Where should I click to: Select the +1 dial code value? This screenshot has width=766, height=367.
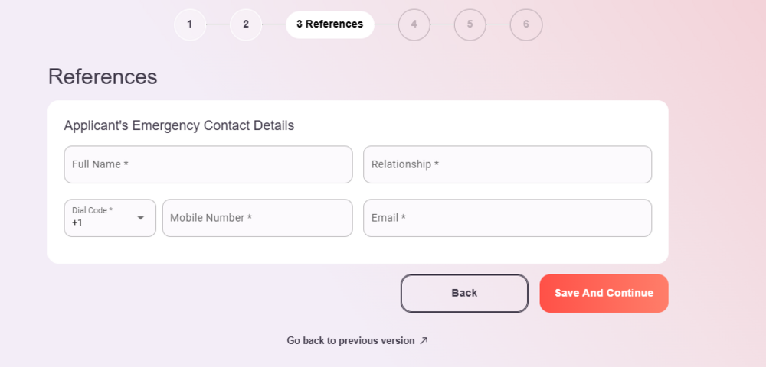77,223
